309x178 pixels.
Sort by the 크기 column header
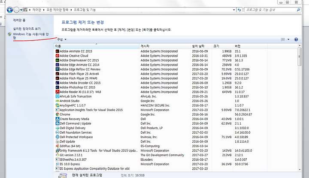pos(223,46)
